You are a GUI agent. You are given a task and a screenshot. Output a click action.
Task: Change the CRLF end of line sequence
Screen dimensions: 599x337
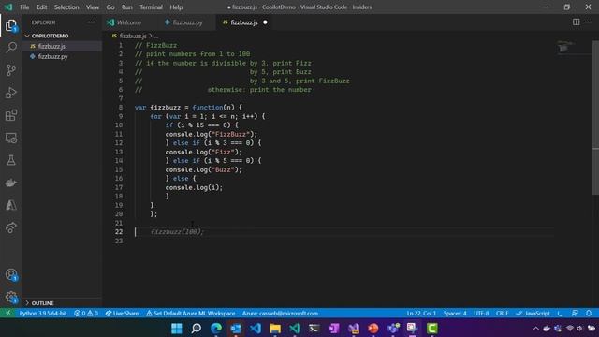[502, 313]
